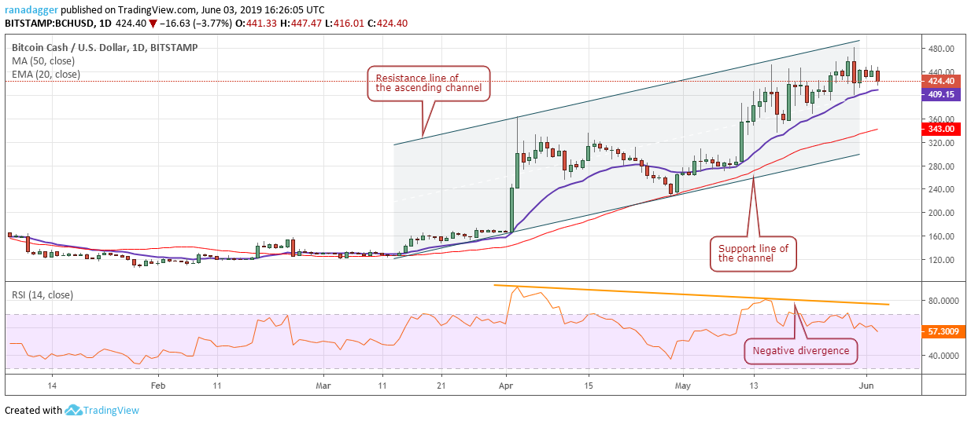Select the 'Support line of the channel' callout
This screenshot has width=971, height=424.
(x=753, y=254)
